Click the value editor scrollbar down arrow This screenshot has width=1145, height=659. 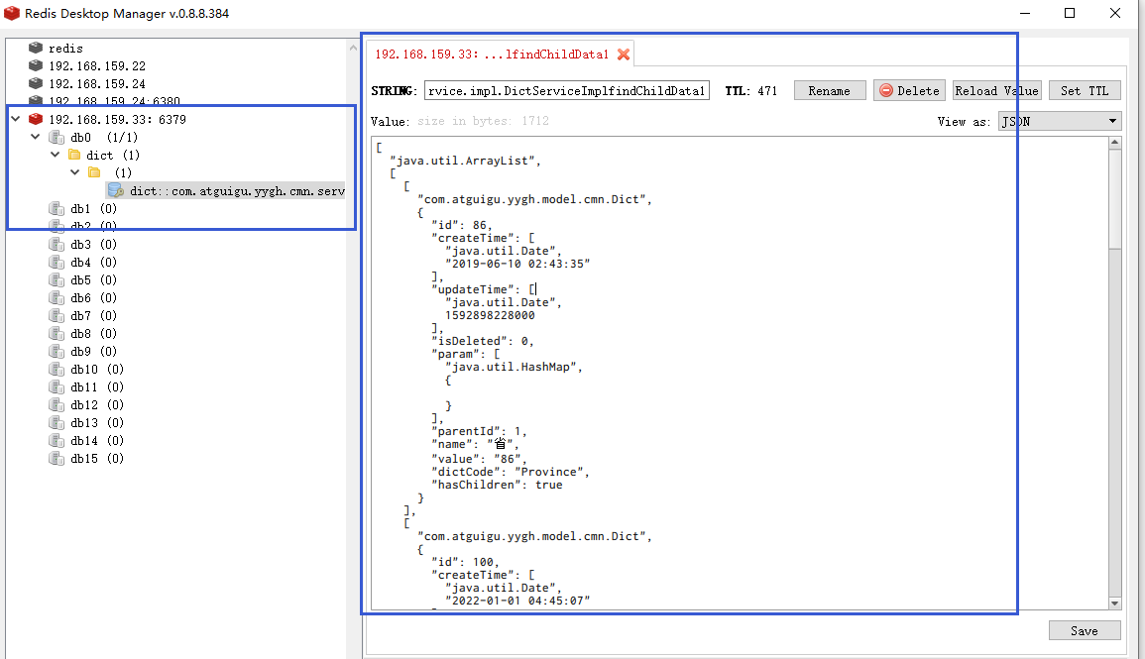pyautogui.click(x=1114, y=604)
